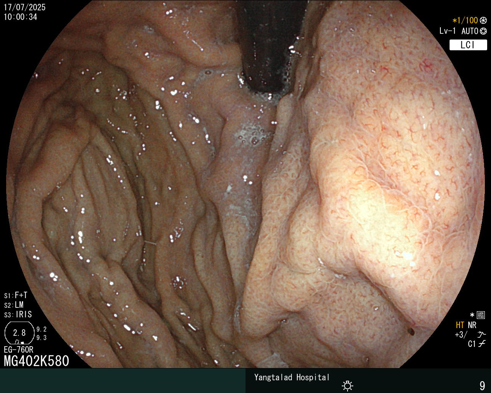Click the curve icon next to C1
Screen dimensions: 491x393
pos(482,343)
